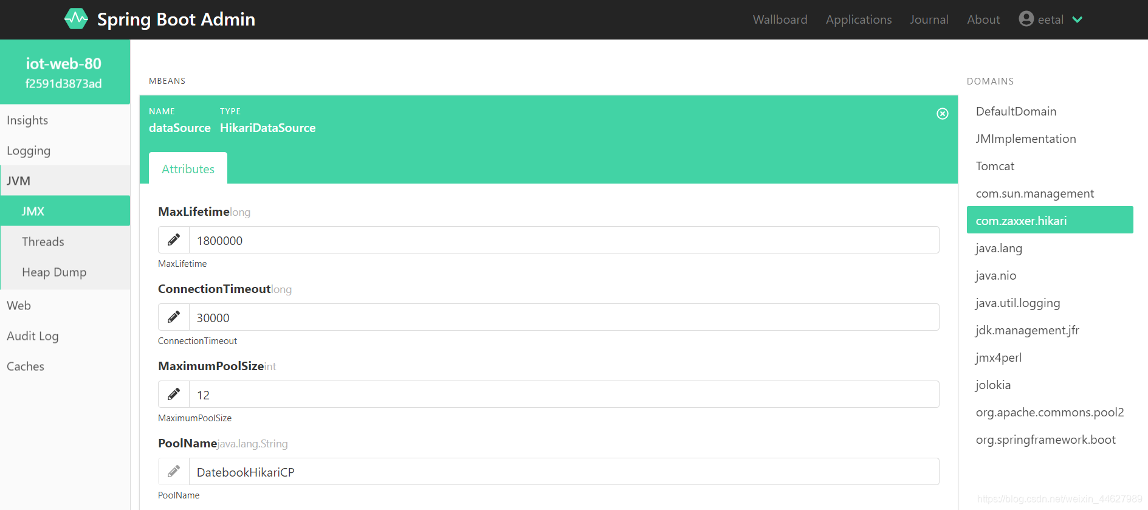This screenshot has height=510, width=1148.
Task: Collapse the JVM sidebar section
Action: 65,181
